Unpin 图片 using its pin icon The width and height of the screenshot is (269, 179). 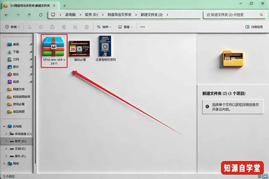(31, 67)
